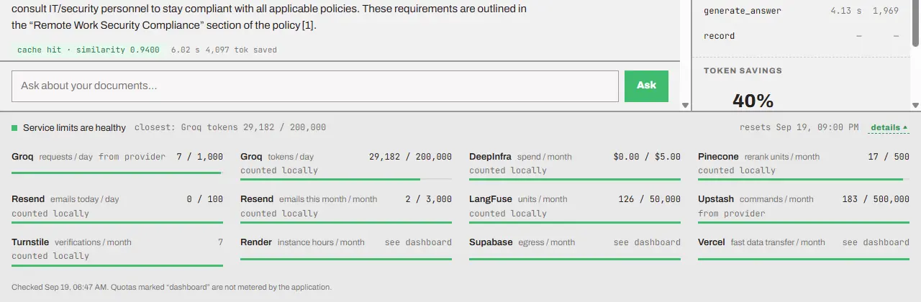Click the 'Service limits are healthy' status text

(x=74, y=128)
